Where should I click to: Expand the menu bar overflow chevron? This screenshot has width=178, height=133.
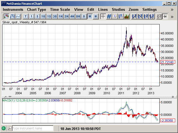coord(172,9)
